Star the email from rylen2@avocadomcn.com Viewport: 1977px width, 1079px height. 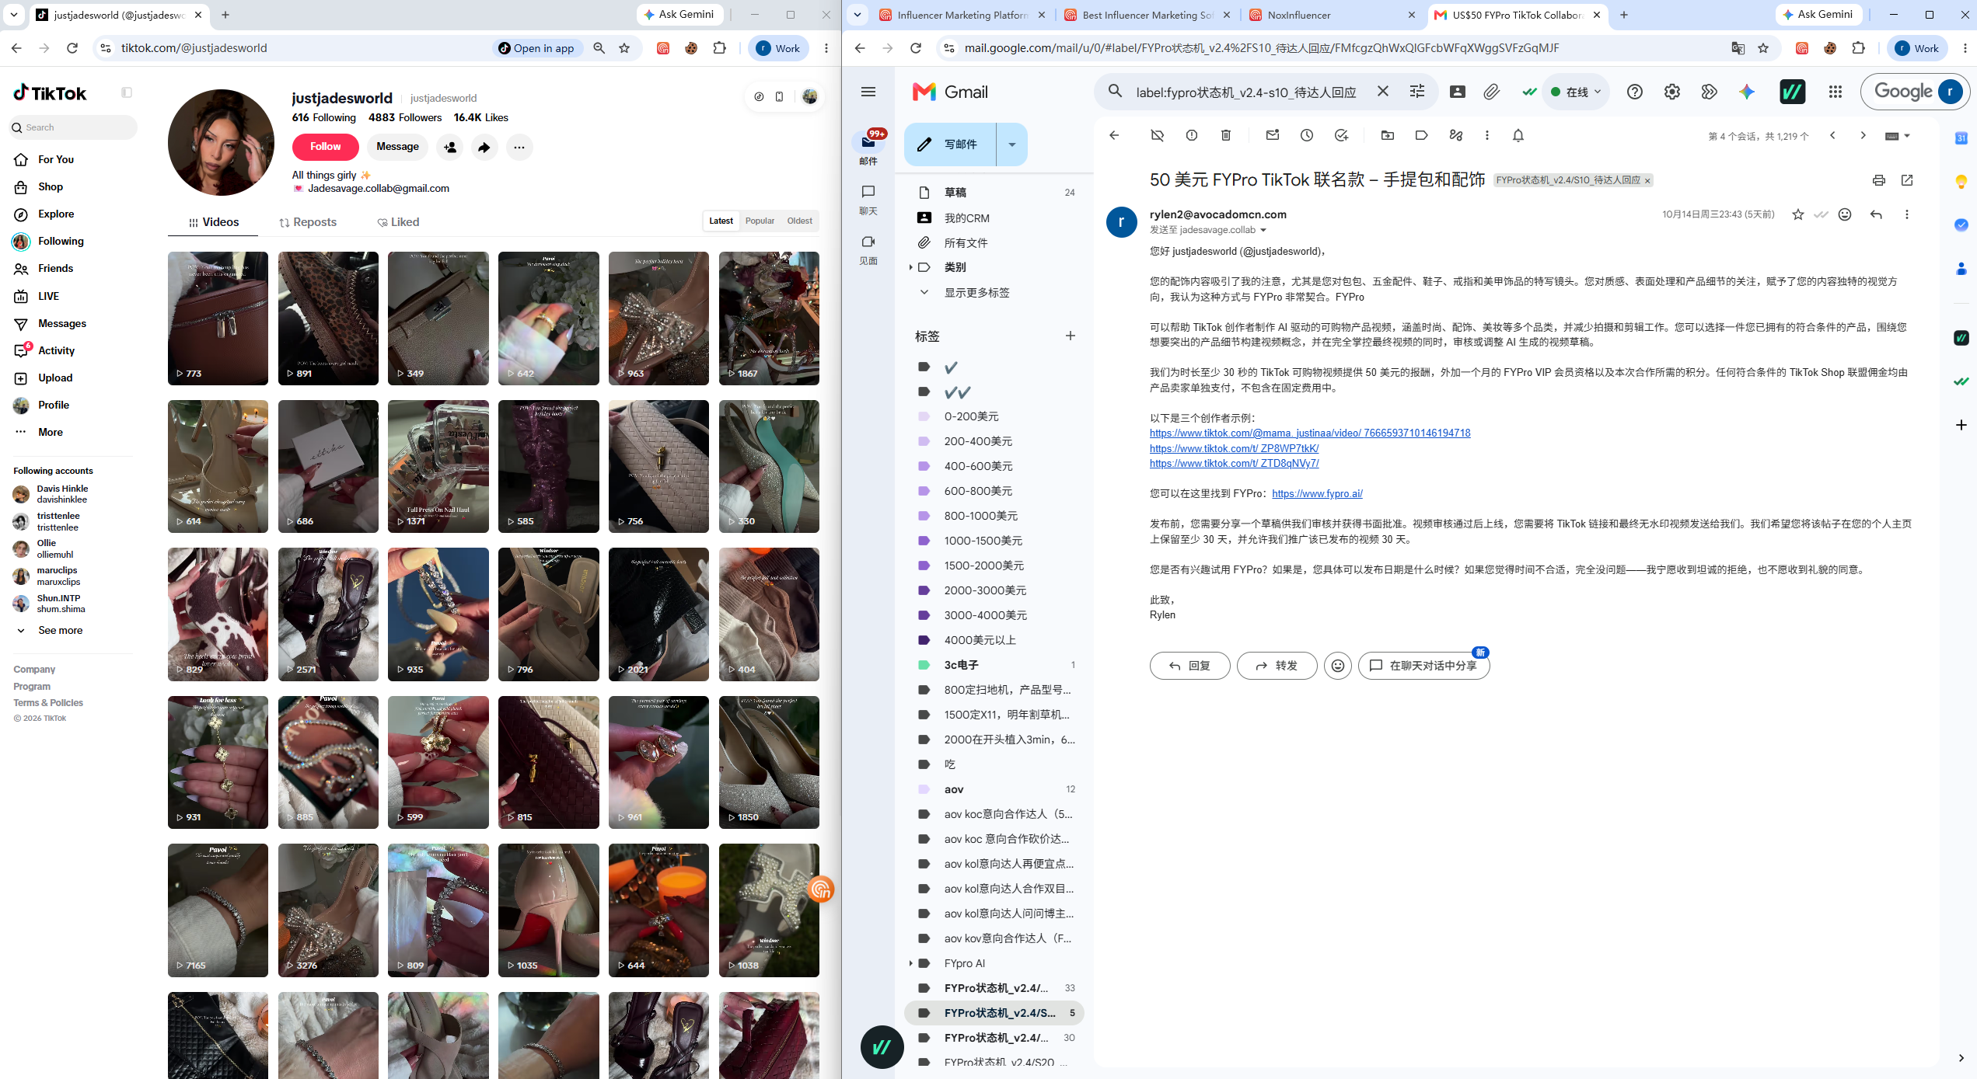(x=1797, y=214)
